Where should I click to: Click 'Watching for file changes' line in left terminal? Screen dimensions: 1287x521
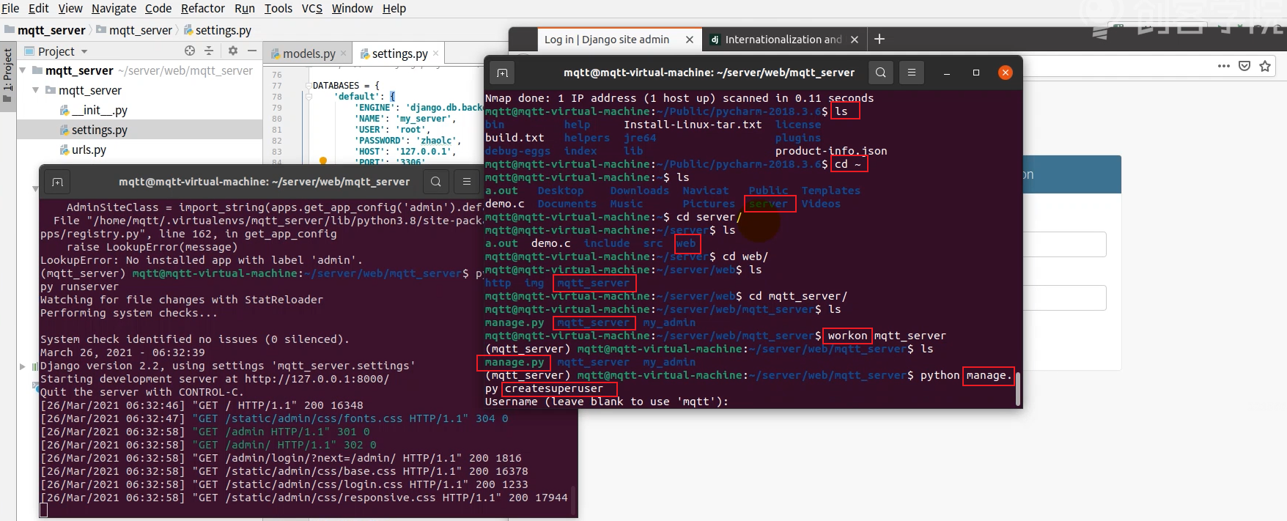click(182, 300)
